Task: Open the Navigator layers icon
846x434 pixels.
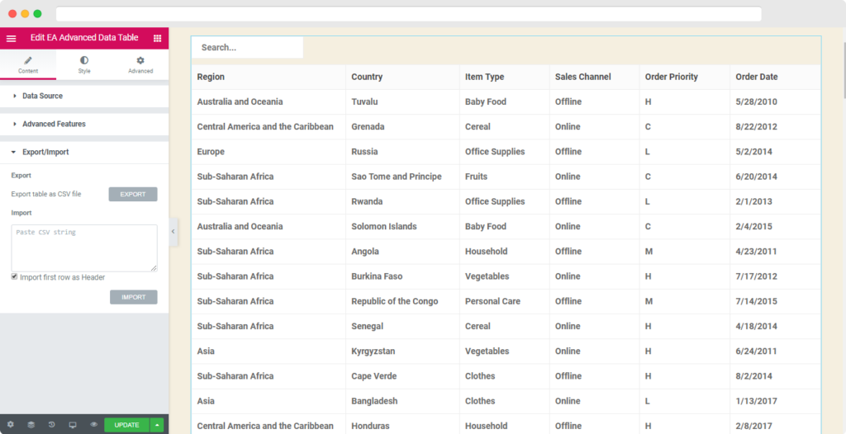Action: [31, 425]
